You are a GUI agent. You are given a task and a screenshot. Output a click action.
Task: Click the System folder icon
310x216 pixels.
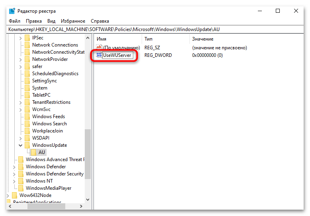27,88
